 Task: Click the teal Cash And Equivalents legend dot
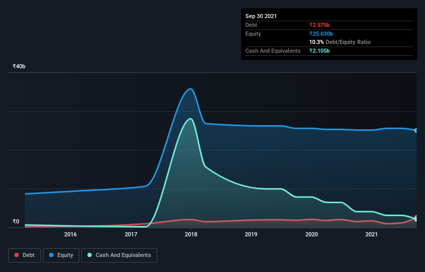[x=90, y=255]
